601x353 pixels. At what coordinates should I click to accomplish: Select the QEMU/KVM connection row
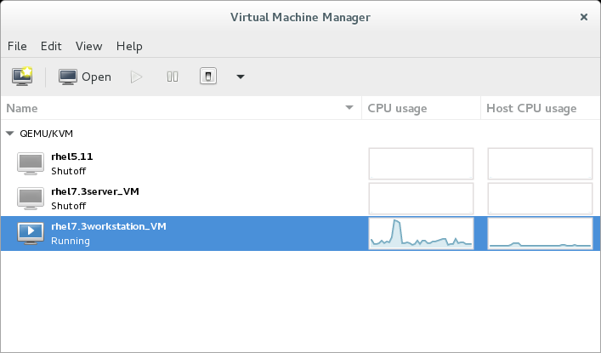pos(301,134)
